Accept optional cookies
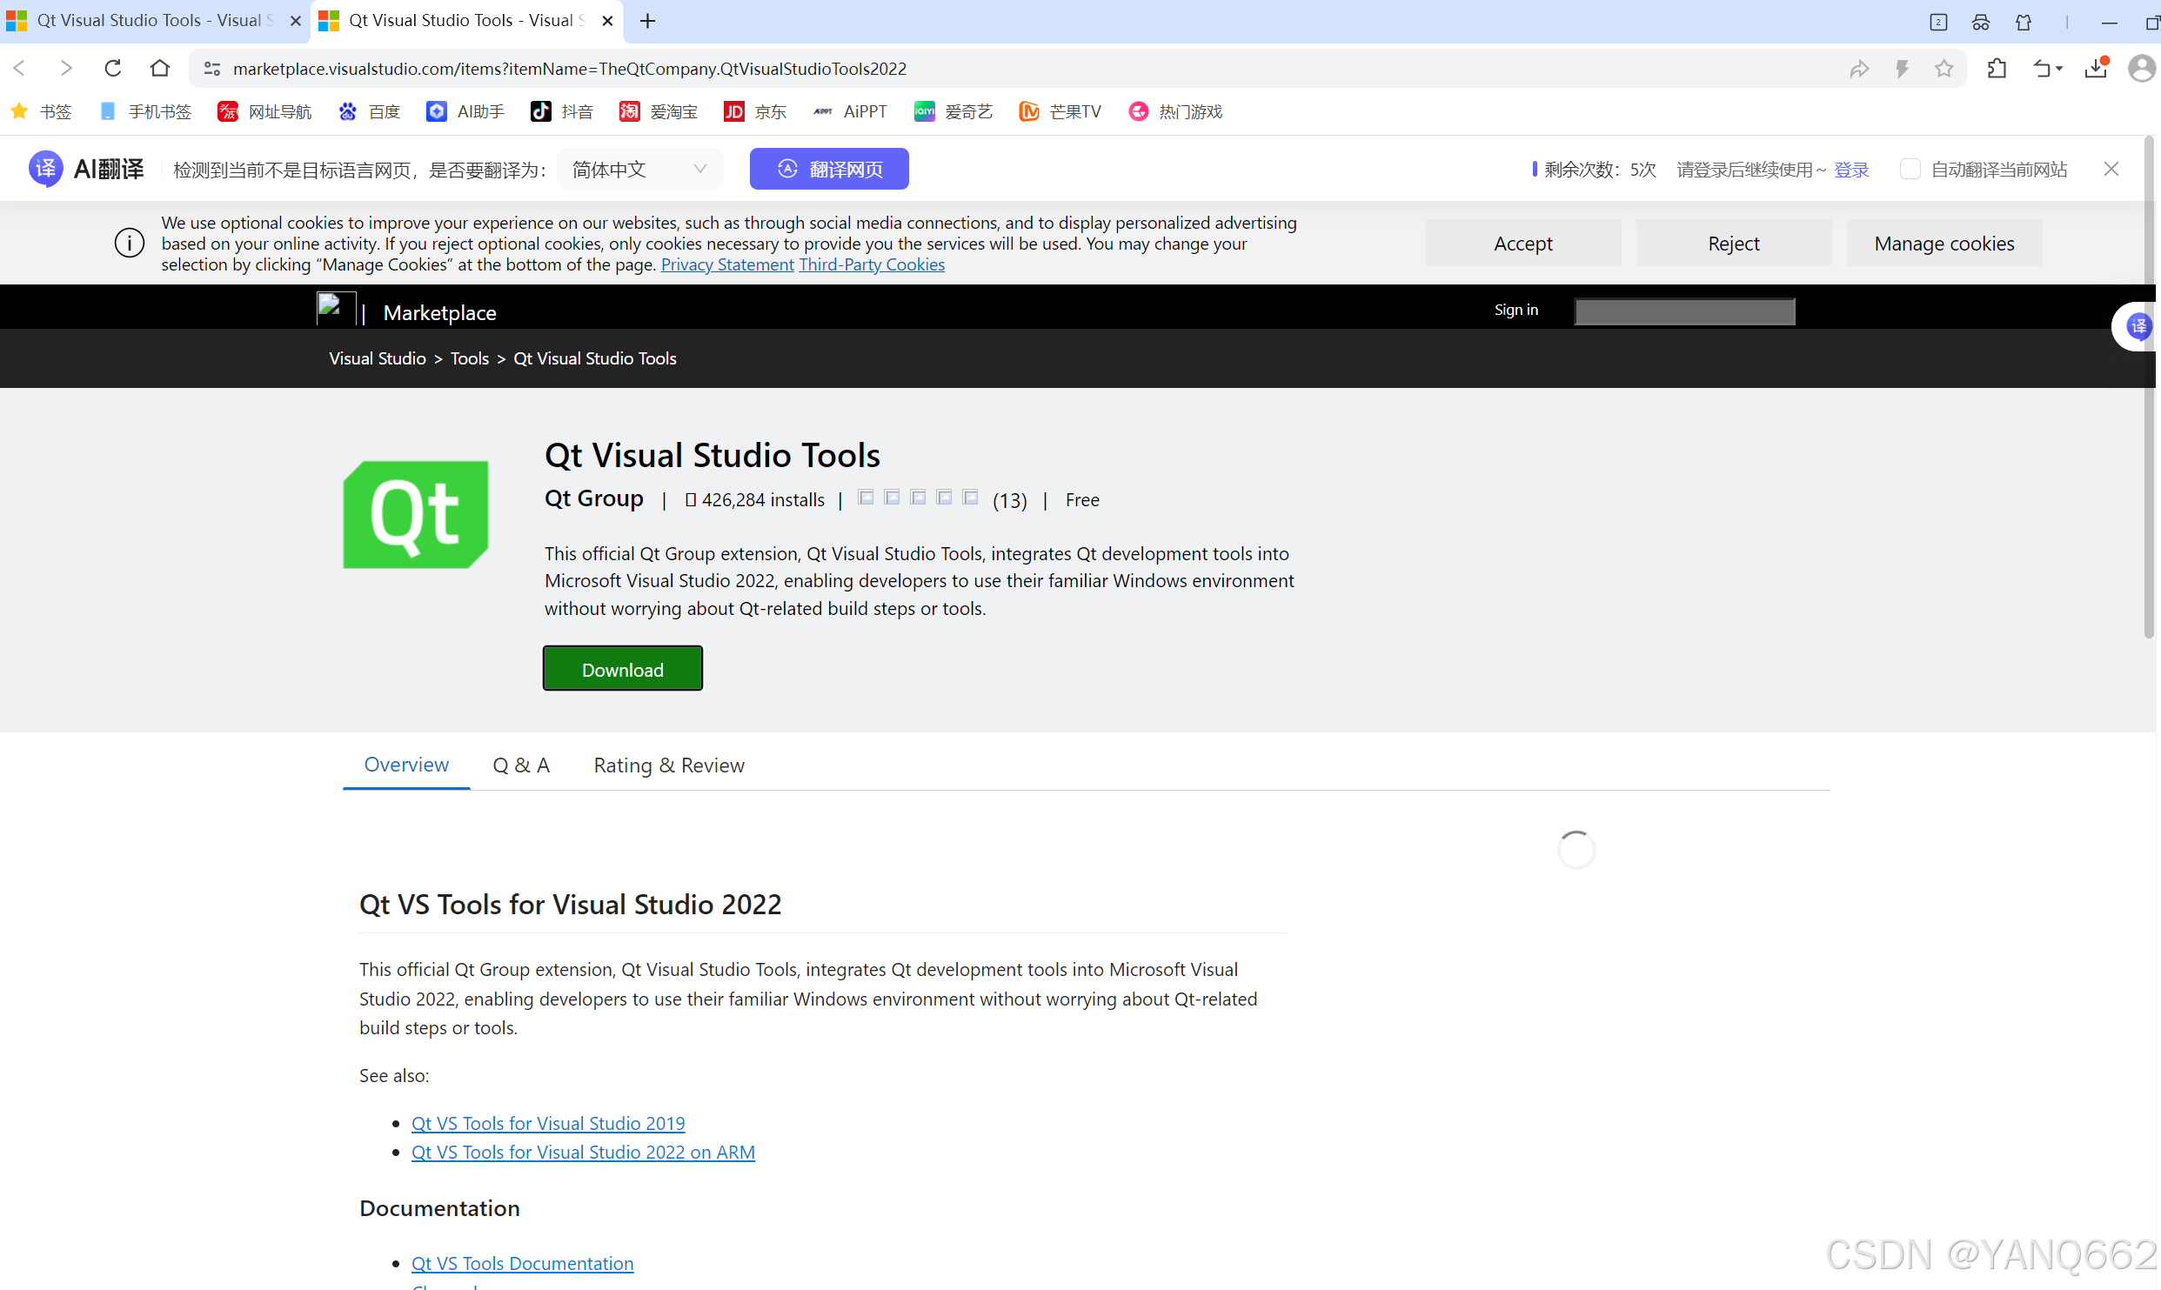The width and height of the screenshot is (2161, 1290). point(1523,243)
